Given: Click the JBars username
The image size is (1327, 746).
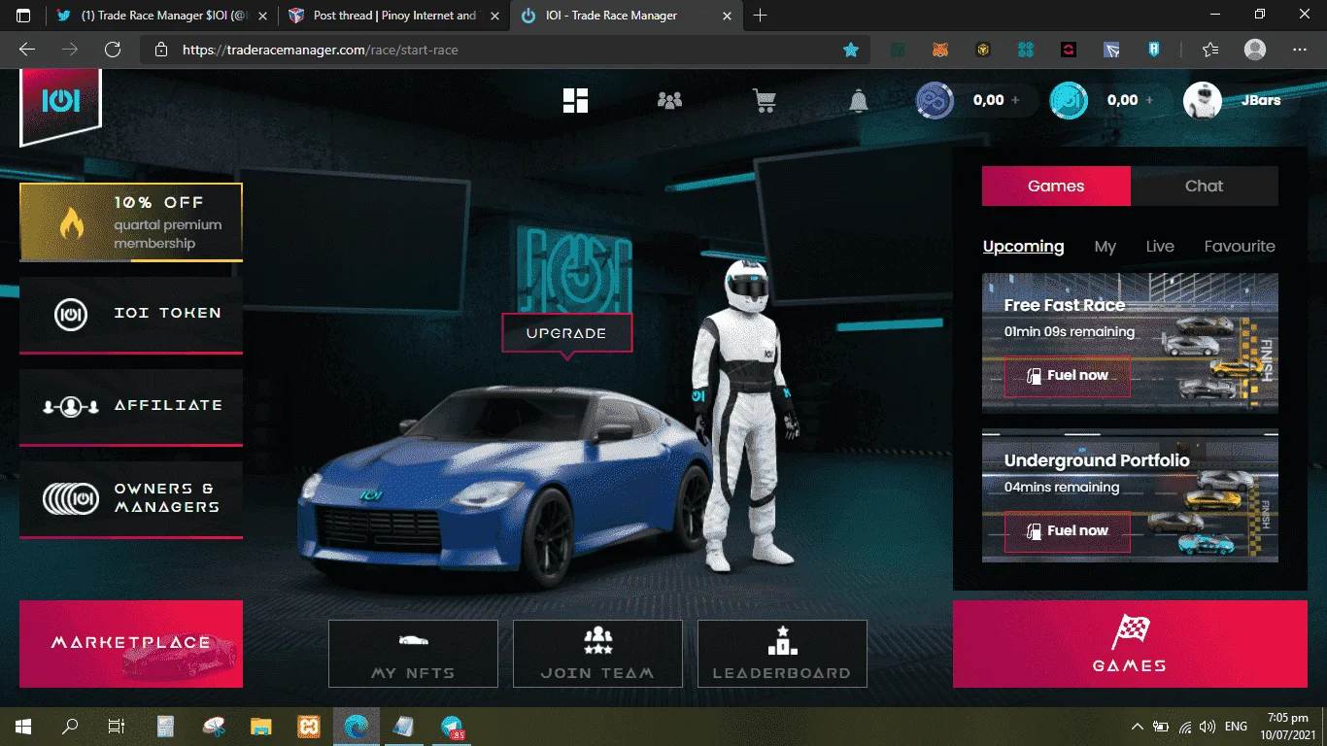Looking at the screenshot, I should (1261, 100).
